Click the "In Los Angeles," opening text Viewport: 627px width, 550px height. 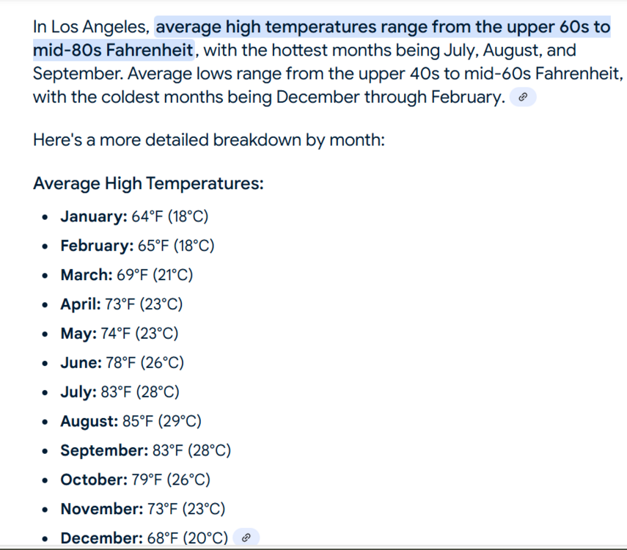pyautogui.click(x=92, y=28)
